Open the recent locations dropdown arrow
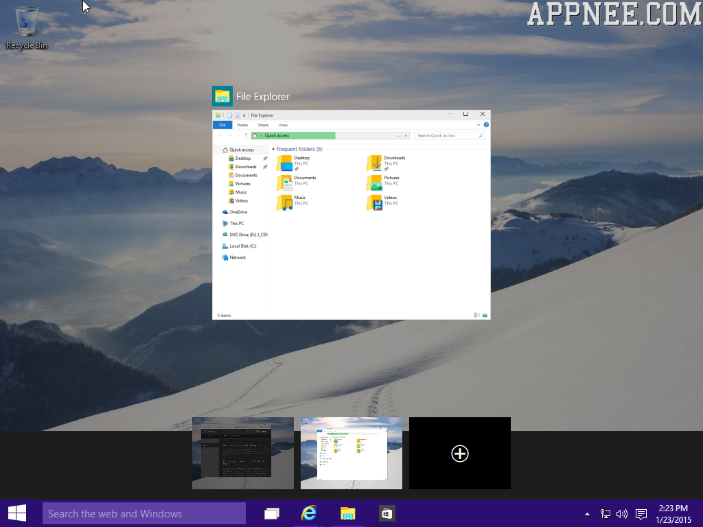Viewport: 703px width, 527px height. click(238, 135)
